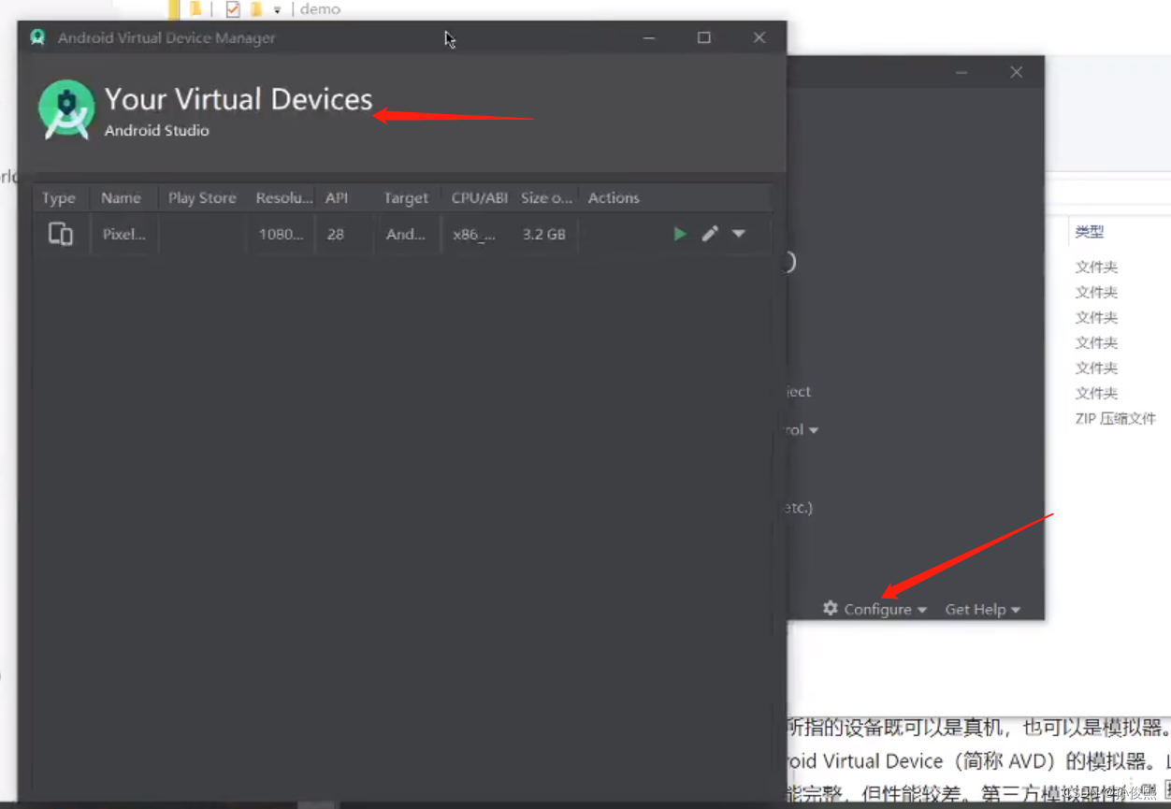Click the demo title text in explorer window
Screen dimensions: 1171x809
pos(321,8)
